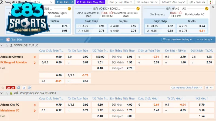Click the statistics bar chart icon

tap(24, 88)
